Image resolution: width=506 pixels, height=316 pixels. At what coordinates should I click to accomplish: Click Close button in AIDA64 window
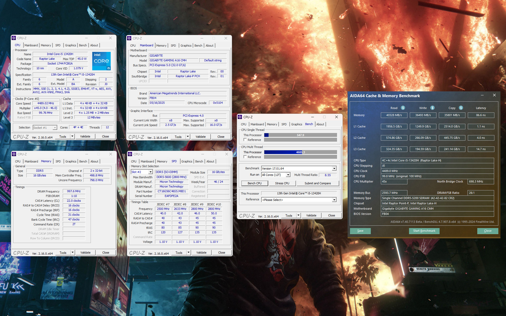[x=488, y=231]
